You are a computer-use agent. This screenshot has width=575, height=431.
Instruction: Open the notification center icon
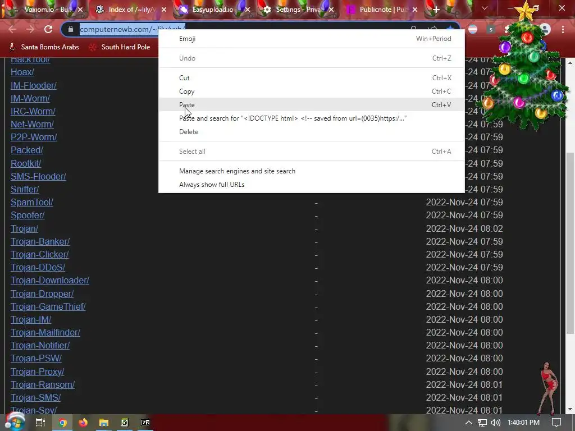coord(556,423)
